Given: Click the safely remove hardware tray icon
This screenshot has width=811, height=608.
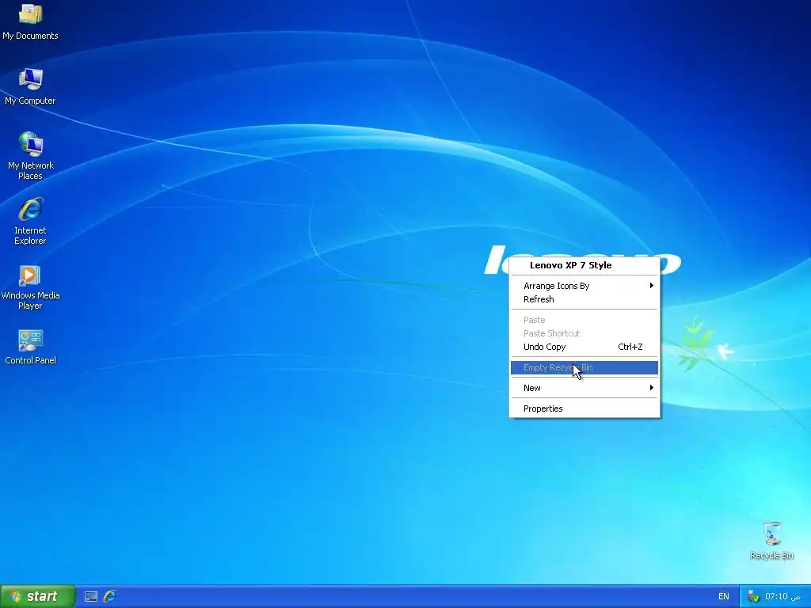Looking at the screenshot, I should pos(753,597).
